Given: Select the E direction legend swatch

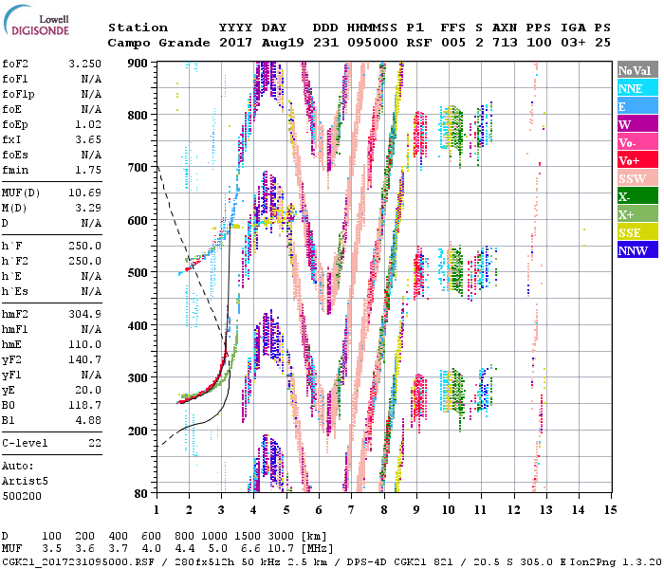Looking at the screenshot, I should point(636,106).
